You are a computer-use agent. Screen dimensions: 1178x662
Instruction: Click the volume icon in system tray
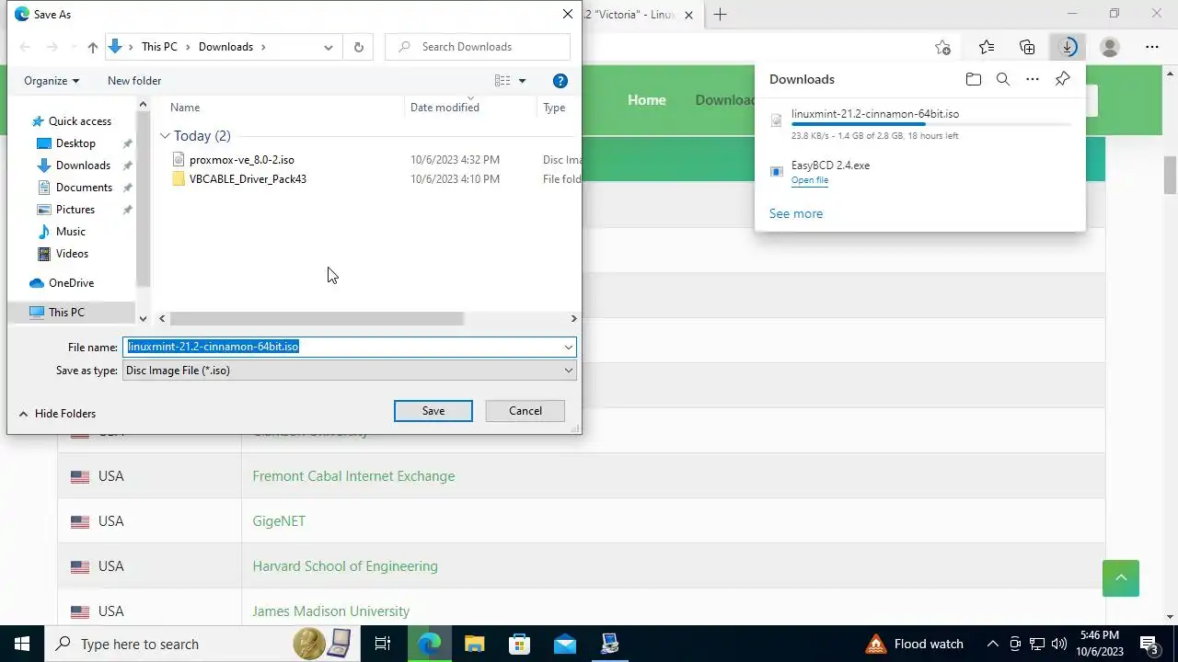[x=1058, y=644]
